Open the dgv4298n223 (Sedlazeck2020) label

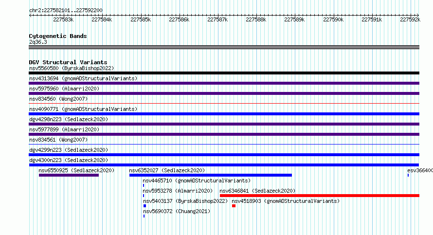(x=69, y=119)
